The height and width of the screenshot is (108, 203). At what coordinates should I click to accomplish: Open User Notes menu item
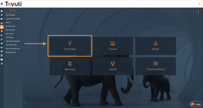(9, 37)
